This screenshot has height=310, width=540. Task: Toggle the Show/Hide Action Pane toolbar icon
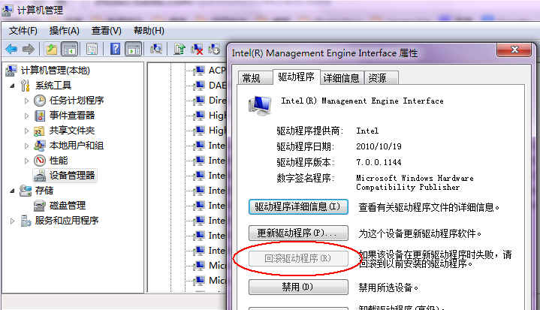click(134, 50)
